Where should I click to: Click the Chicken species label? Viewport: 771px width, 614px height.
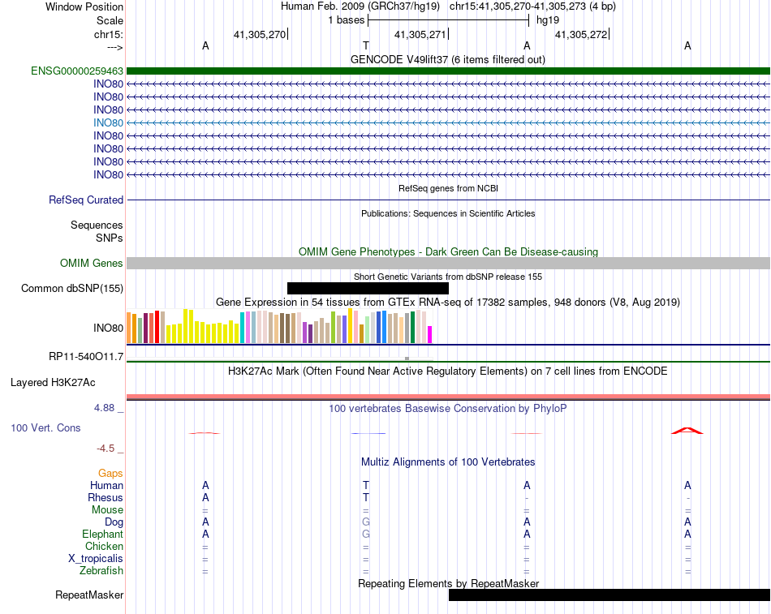pyautogui.click(x=104, y=546)
